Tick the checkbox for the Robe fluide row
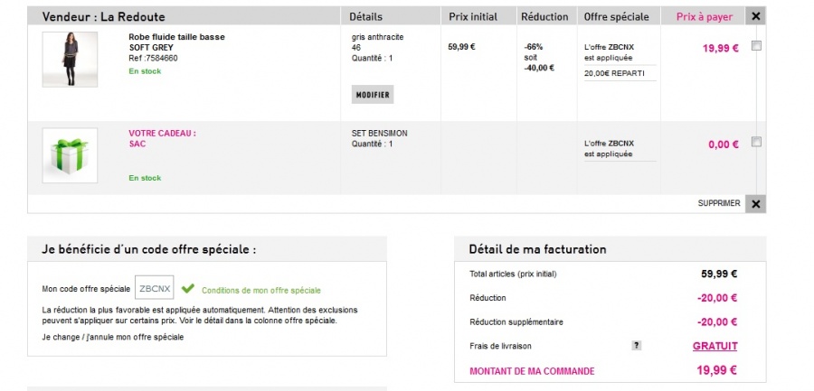The height and width of the screenshot is (391, 814). tap(756, 46)
